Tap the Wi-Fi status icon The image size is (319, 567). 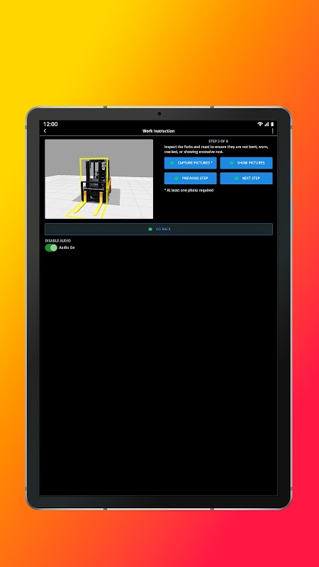coord(260,124)
